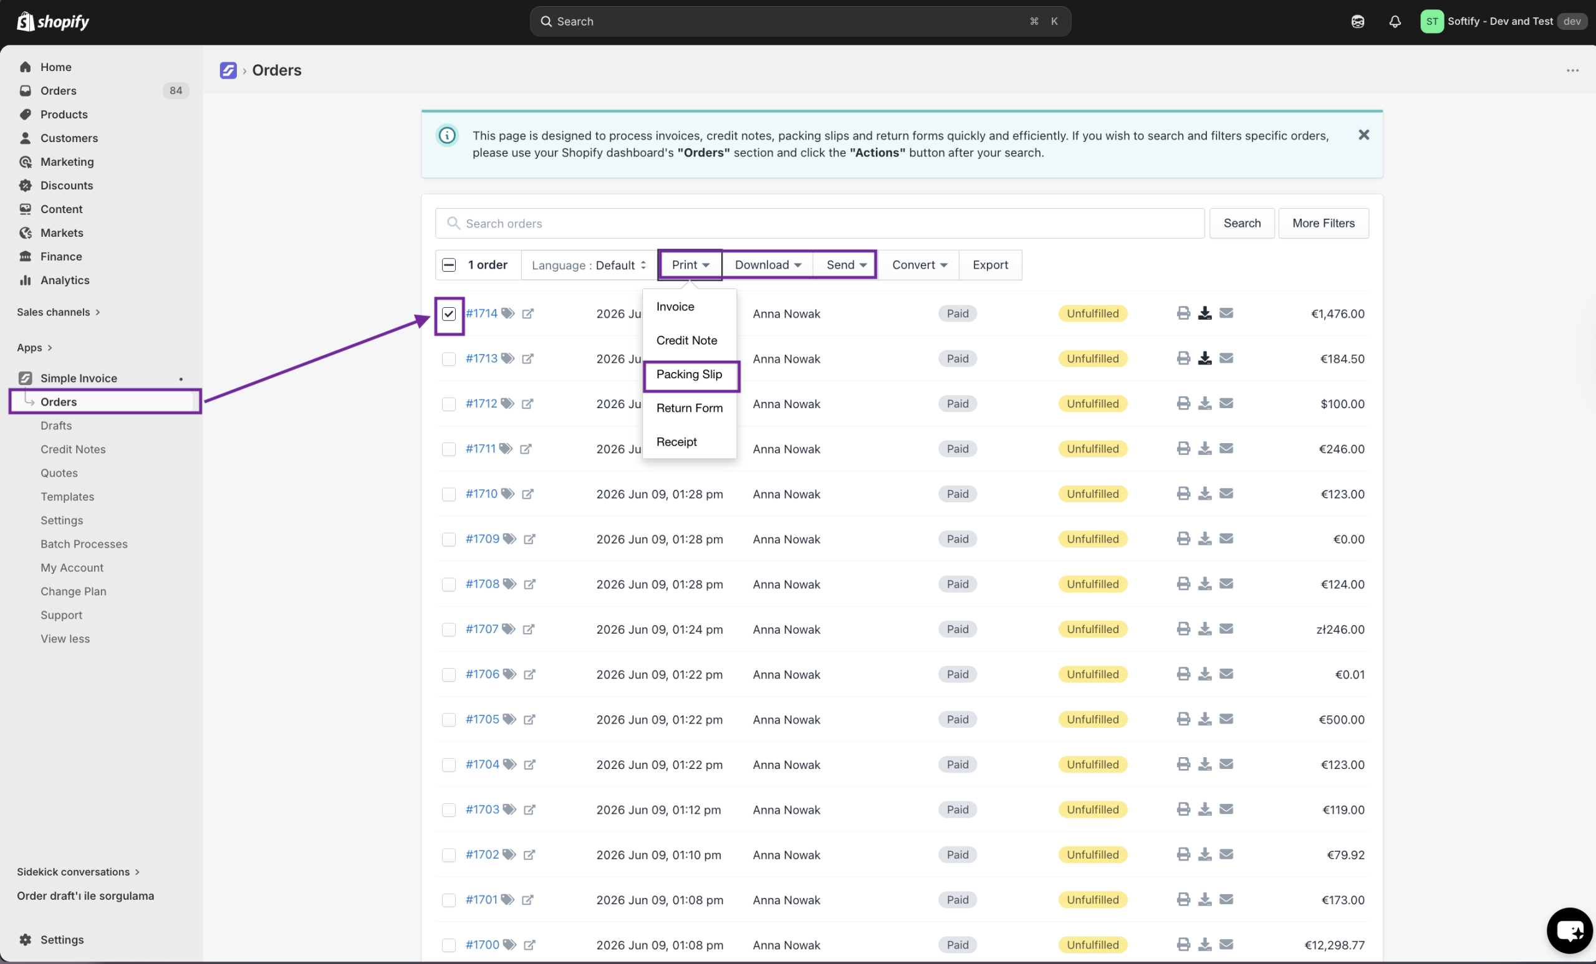1596x964 pixels.
Task: Print order #1714 using its printer icon
Action: (1183, 313)
